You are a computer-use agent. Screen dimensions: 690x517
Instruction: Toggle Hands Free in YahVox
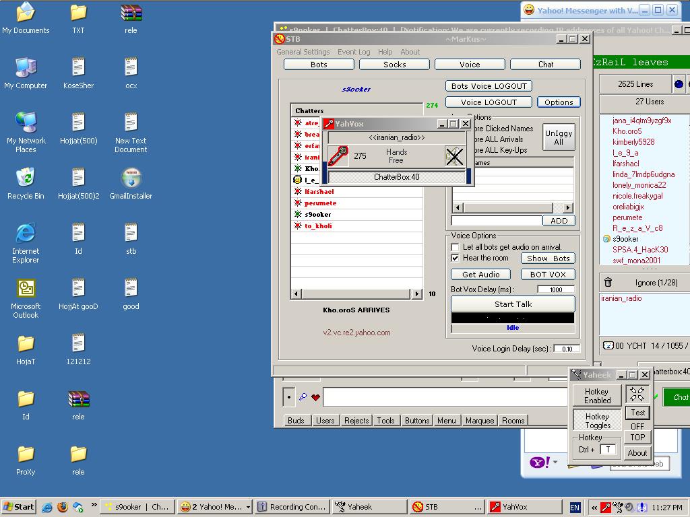(x=396, y=156)
